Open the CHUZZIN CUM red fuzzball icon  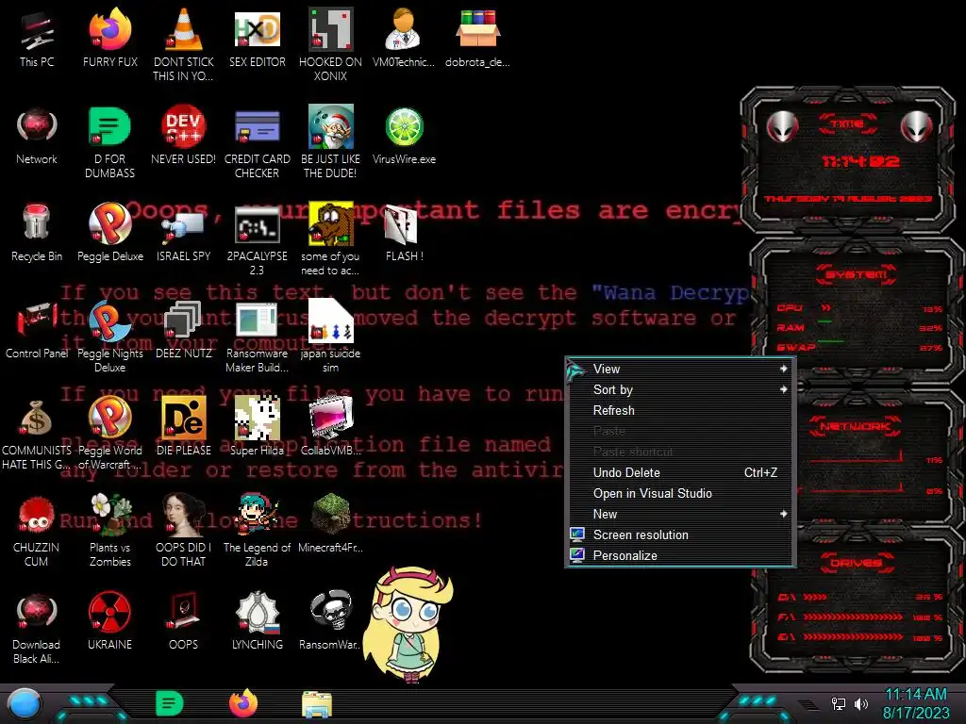tap(37, 531)
